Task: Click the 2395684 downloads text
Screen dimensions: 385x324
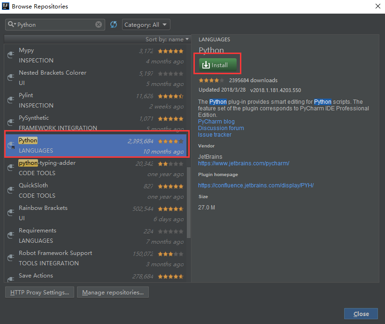Action: pos(253,80)
